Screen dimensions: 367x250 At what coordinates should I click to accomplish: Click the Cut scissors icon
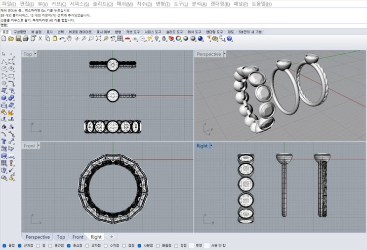[41, 38]
